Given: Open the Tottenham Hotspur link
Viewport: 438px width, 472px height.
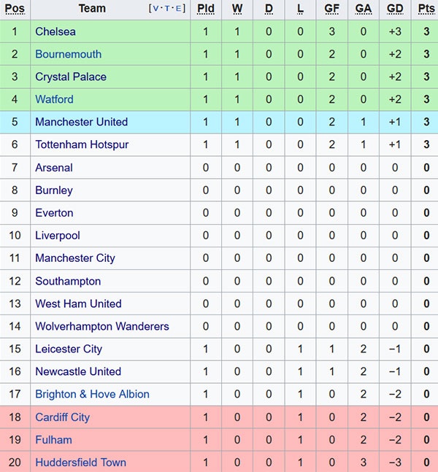Looking at the screenshot, I should 82,144.
